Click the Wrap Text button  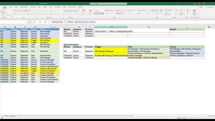[54, 11]
